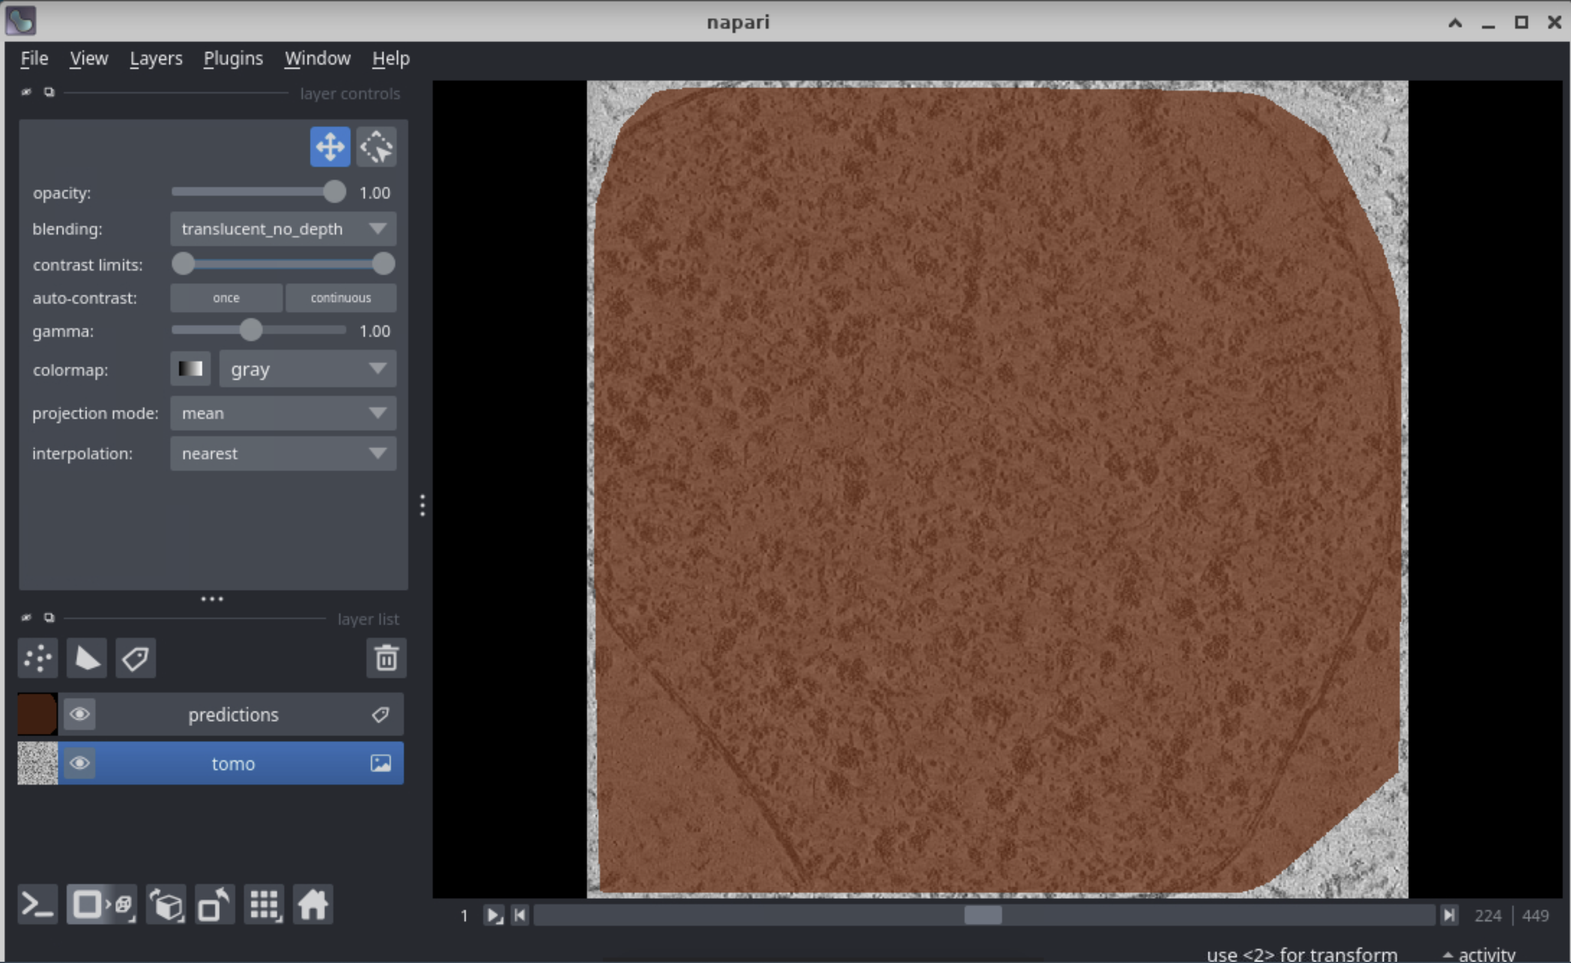Open the blending mode dropdown
The height and width of the screenshot is (963, 1571).
click(283, 229)
